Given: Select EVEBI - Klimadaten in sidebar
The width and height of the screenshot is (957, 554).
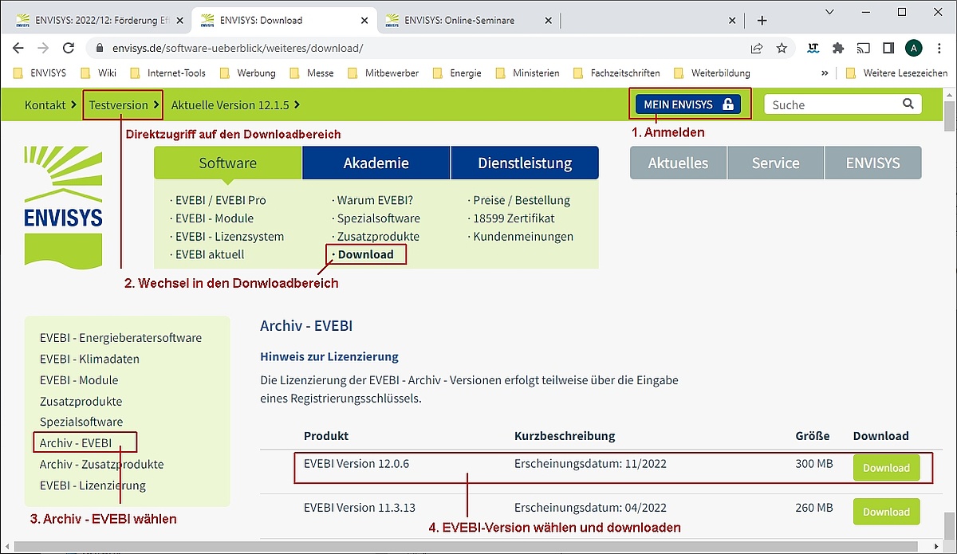Looking at the screenshot, I should (89, 359).
